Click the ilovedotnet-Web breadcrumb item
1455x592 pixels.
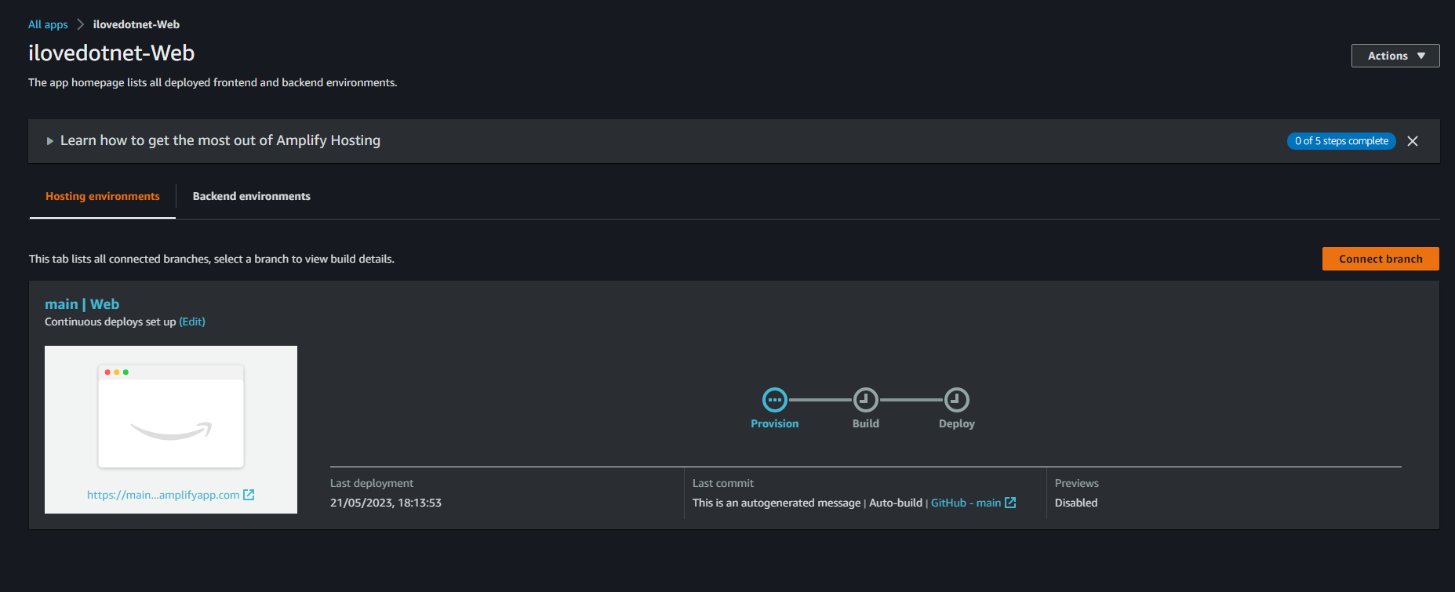[136, 24]
